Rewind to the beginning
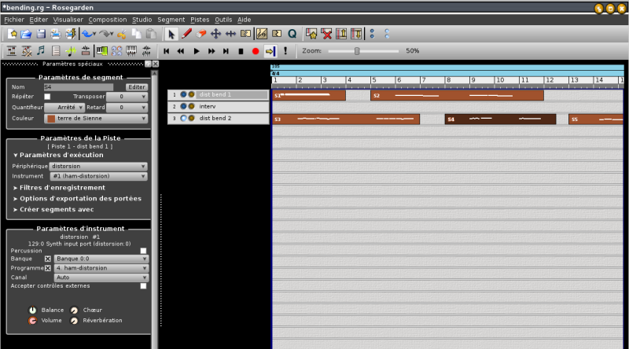The image size is (629, 349). [167, 51]
